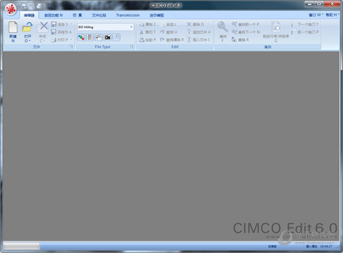Switch to the Editor (编辑器) tab
The image size is (343, 253).
pyautogui.click(x=29, y=16)
